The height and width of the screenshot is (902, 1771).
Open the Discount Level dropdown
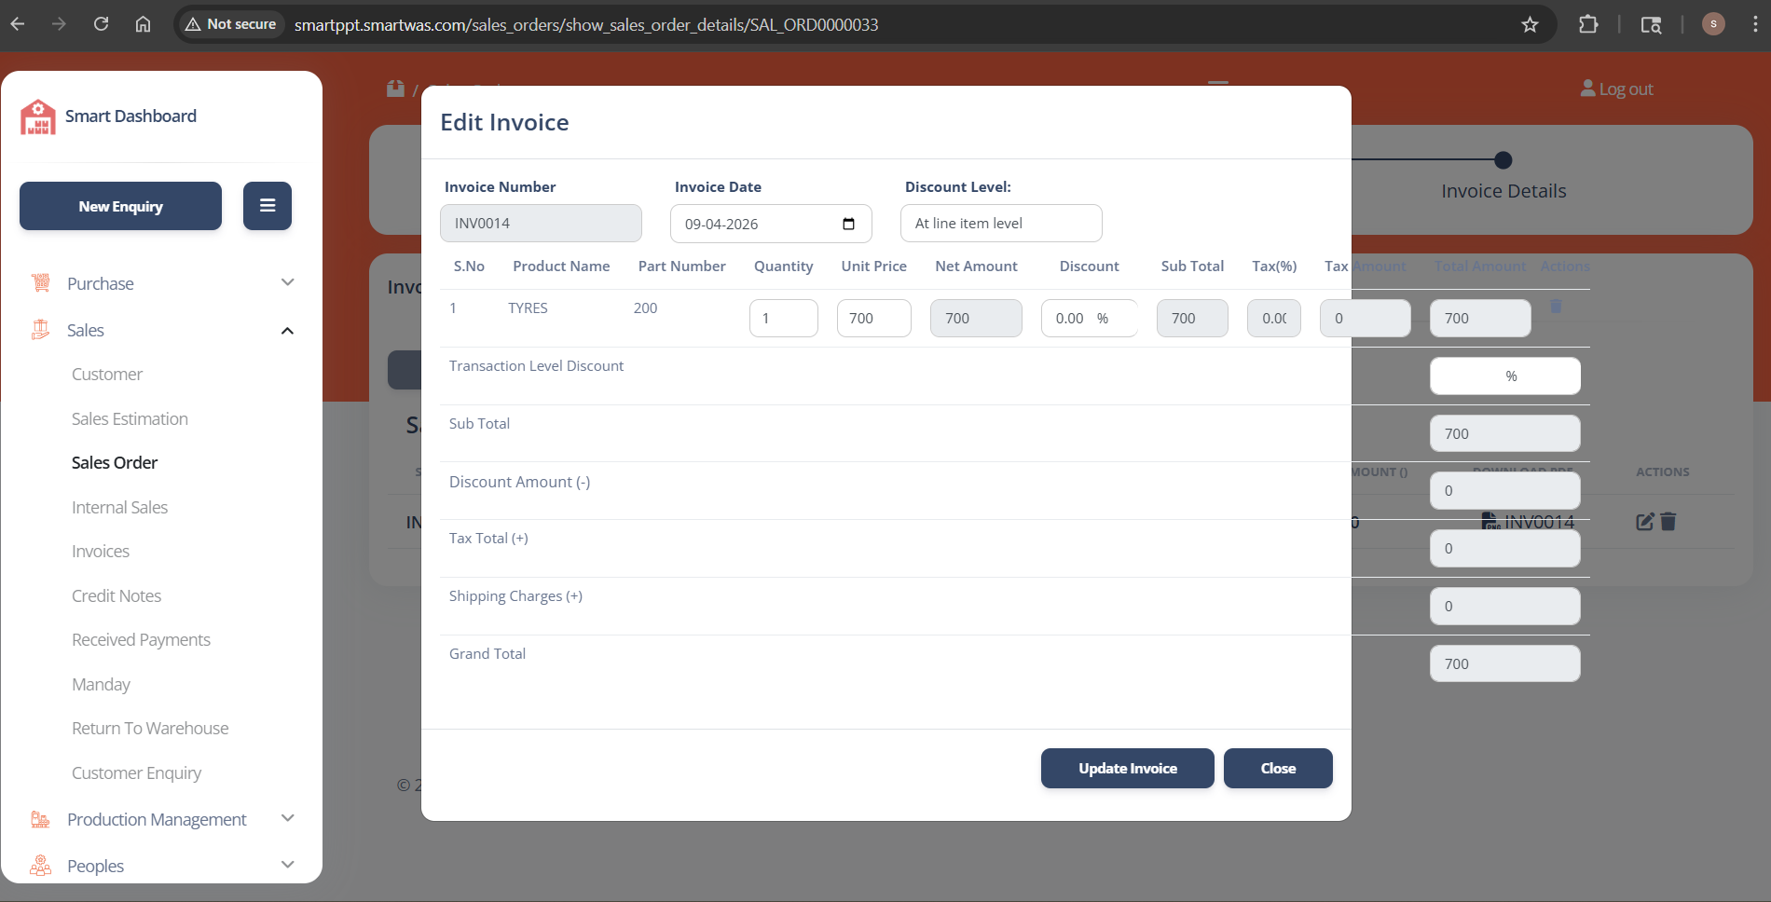1001,224
